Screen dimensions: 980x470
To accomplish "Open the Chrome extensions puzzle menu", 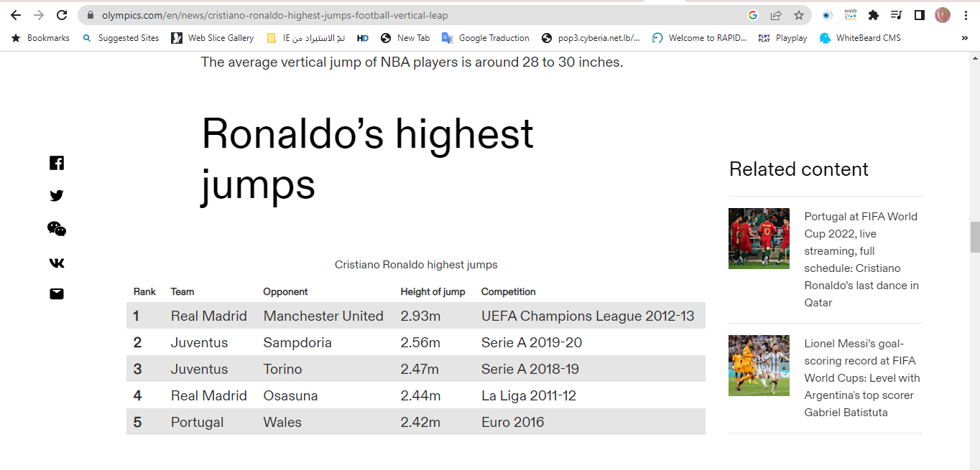I will tap(874, 15).
